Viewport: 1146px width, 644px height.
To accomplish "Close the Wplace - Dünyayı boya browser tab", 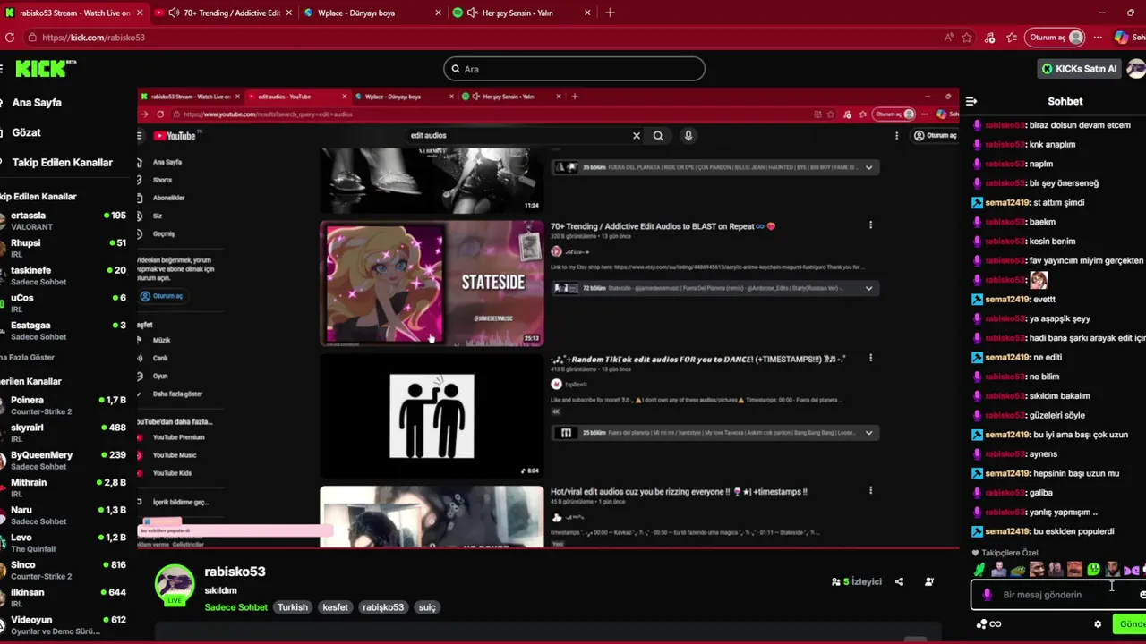I will (x=438, y=13).
